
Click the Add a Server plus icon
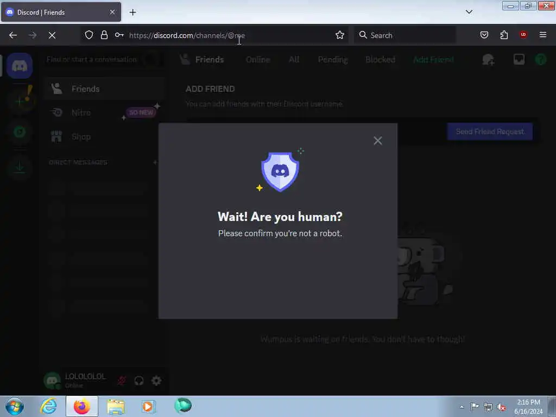(20, 101)
